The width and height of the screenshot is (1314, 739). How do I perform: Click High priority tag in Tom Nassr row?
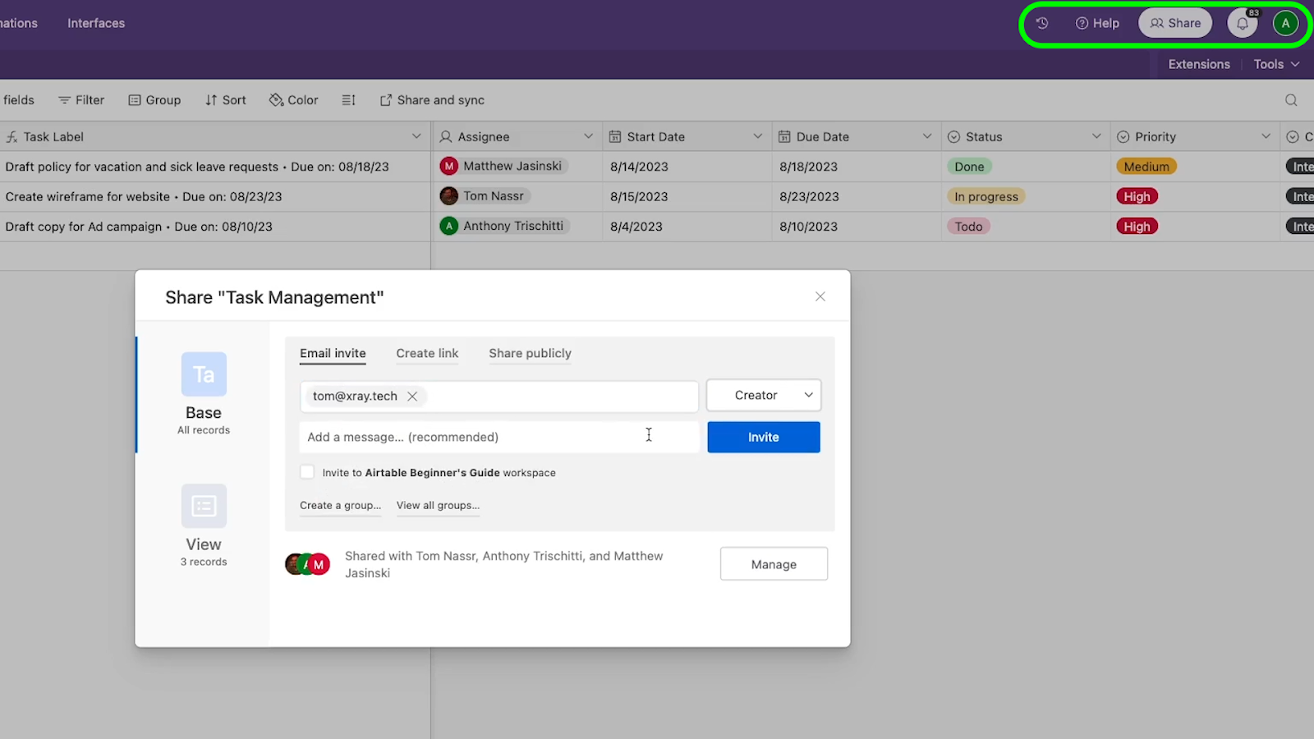point(1137,196)
